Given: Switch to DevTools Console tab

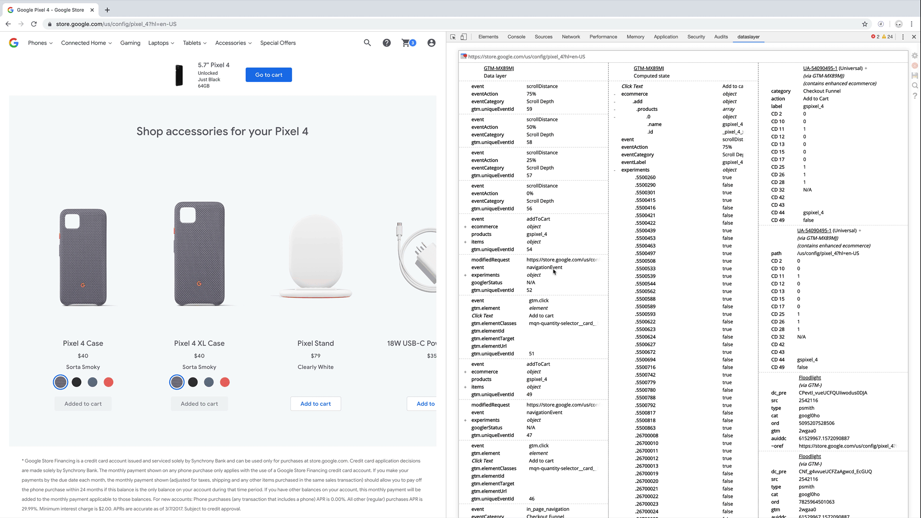Looking at the screenshot, I should coord(516,37).
